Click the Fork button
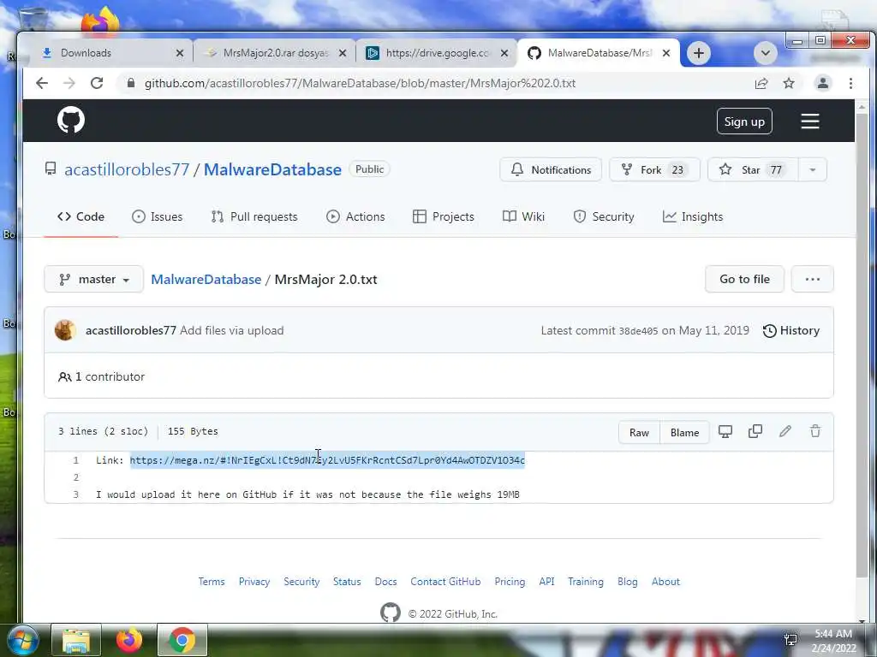This screenshot has height=657, width=877. [x=654, y=170]
